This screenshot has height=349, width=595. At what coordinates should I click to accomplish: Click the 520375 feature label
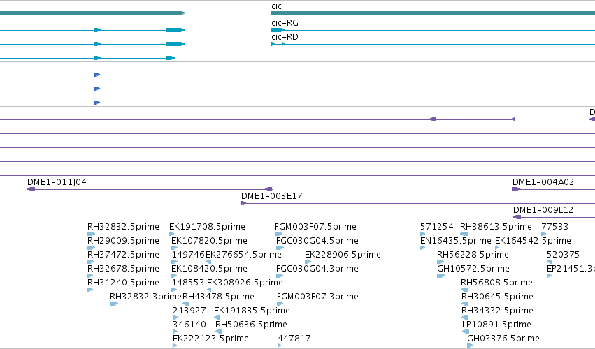click(x=563, y=255)
